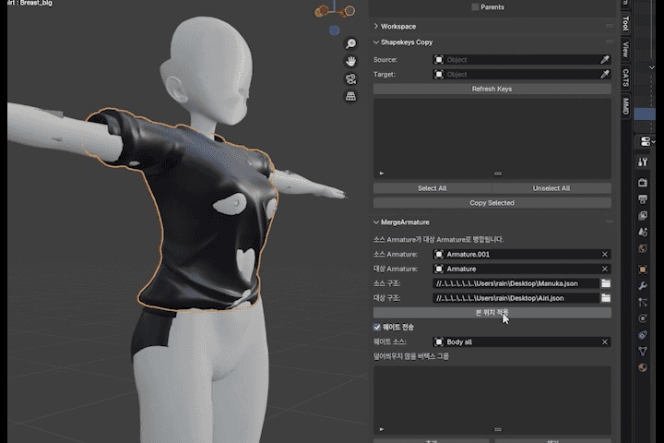This screenshot has height=443, width=664.
Task: Click the Refresh Keys button
Action: (492, 89)
